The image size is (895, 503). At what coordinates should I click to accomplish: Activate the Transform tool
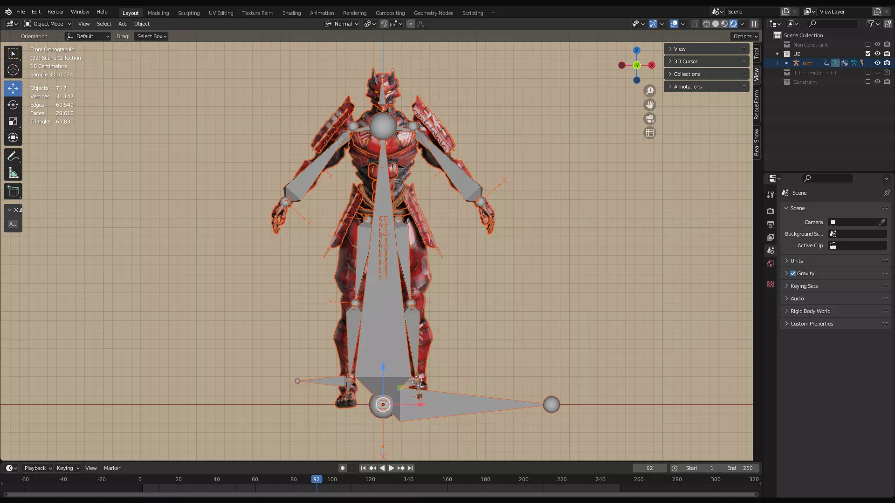13,137
